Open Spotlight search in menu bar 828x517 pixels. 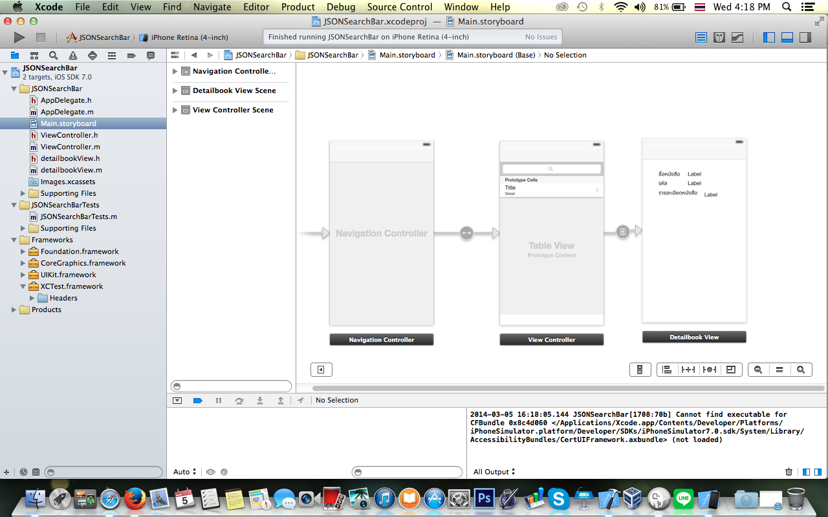tap(787, 7)
